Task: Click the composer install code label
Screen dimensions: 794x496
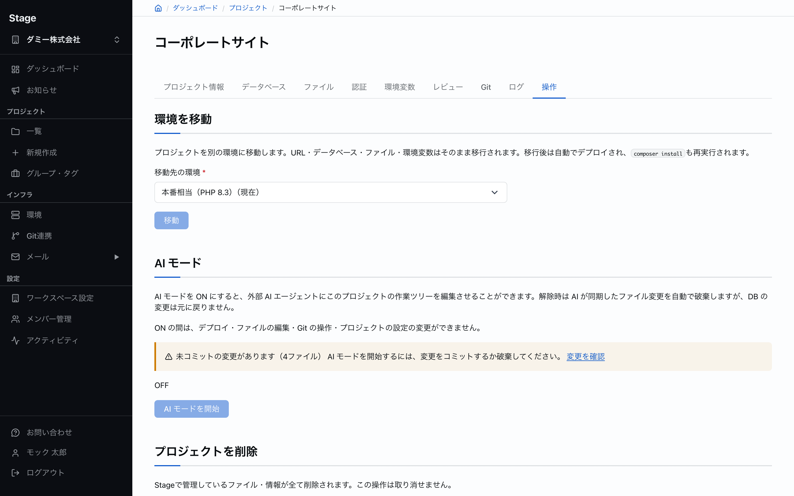Action: pyautogui.click(x=658, y=153)
